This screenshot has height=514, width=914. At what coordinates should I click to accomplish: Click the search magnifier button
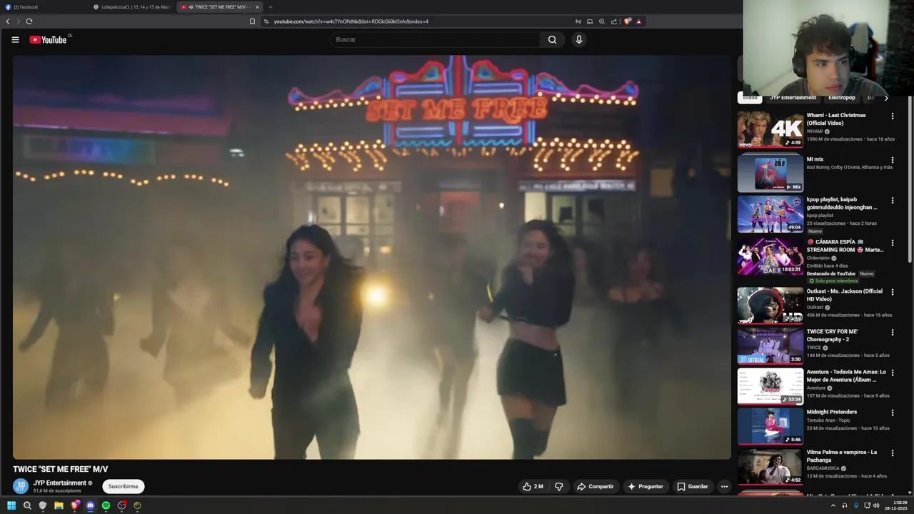[552, 40]
